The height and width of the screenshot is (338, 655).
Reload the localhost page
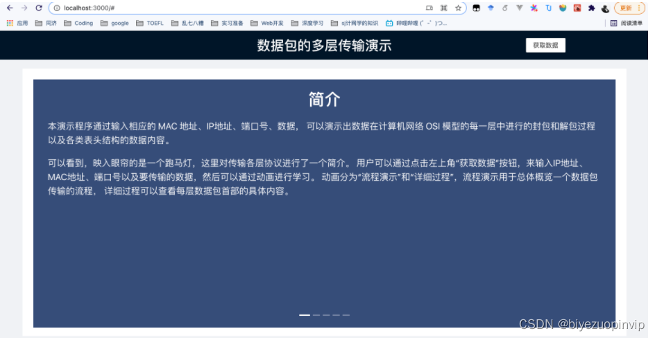click(x=39, y=8)
